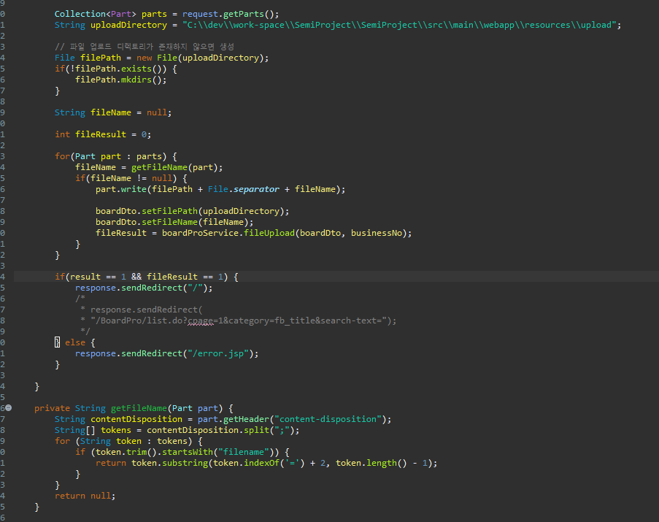The image size is (659, 522).
Task: Click 'String[] tokens' declaration
Action: click(x=93, y=430)
